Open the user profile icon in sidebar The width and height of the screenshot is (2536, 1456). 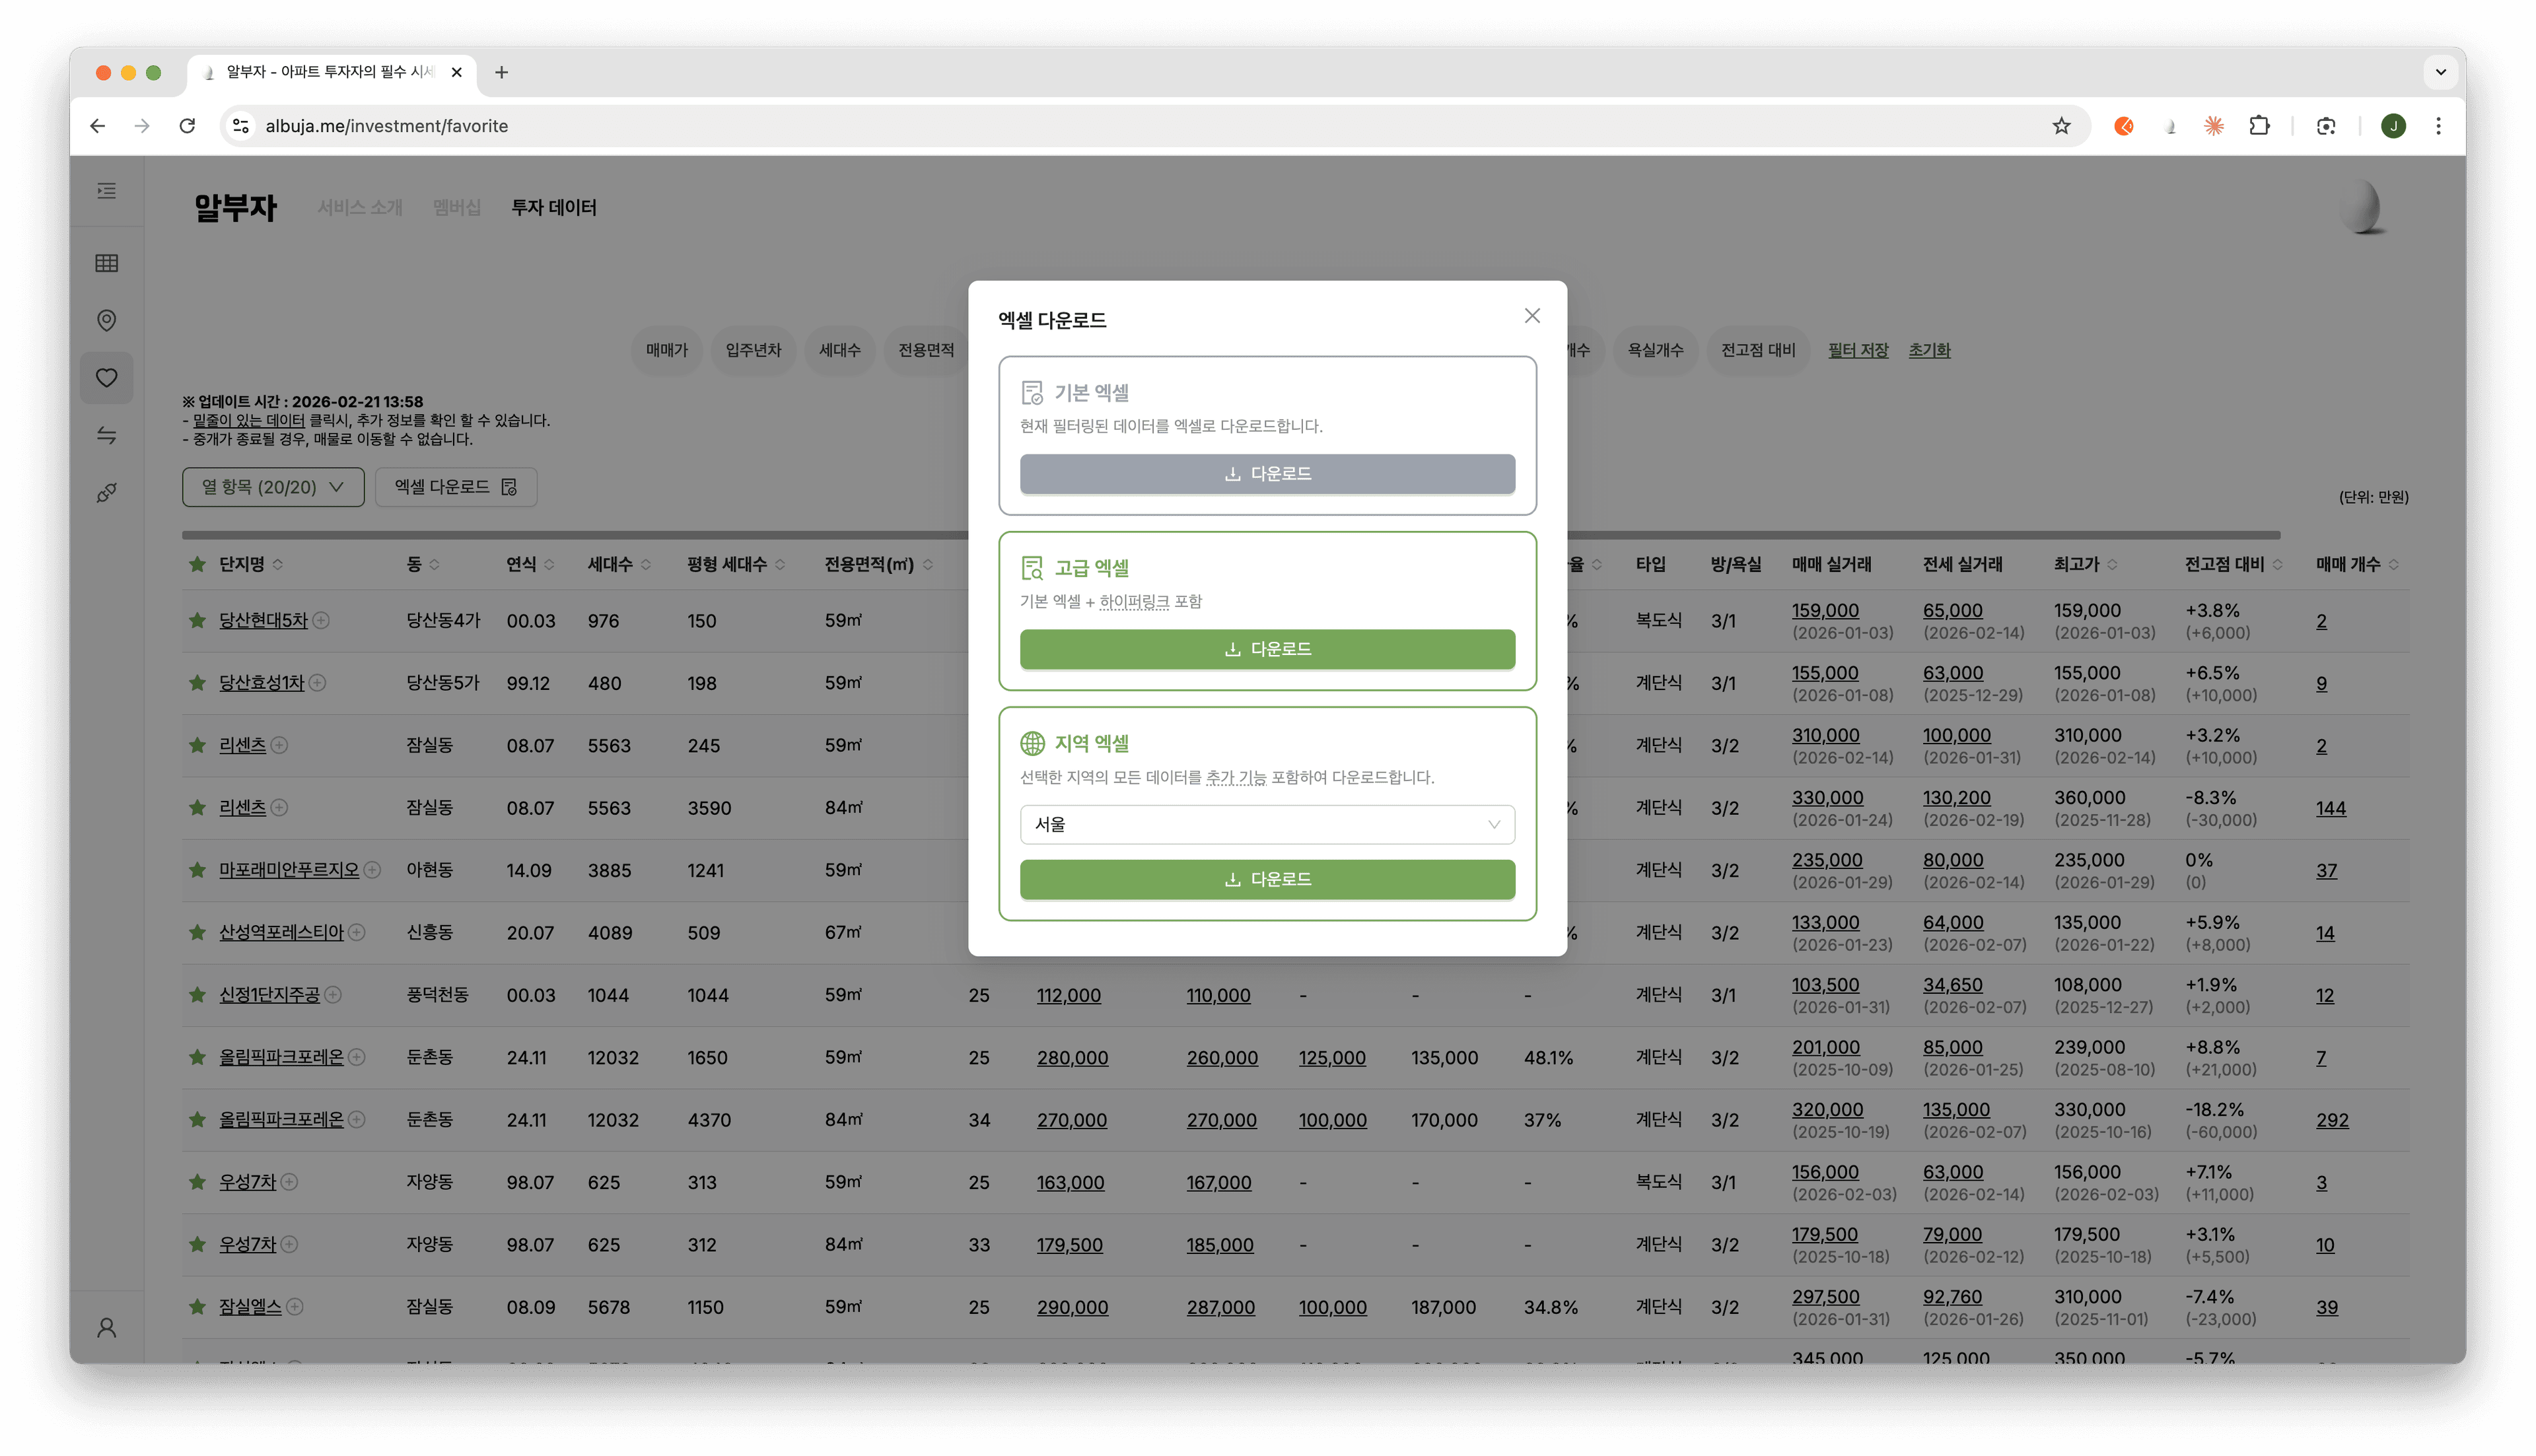pyautogui.click(x=106, y=1327)
